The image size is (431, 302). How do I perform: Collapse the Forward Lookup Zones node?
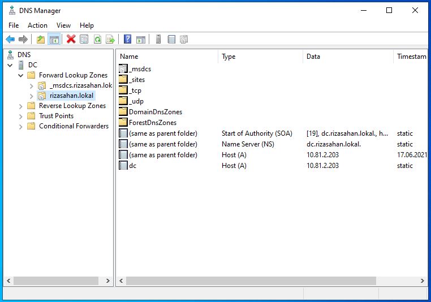pos(21,75)
